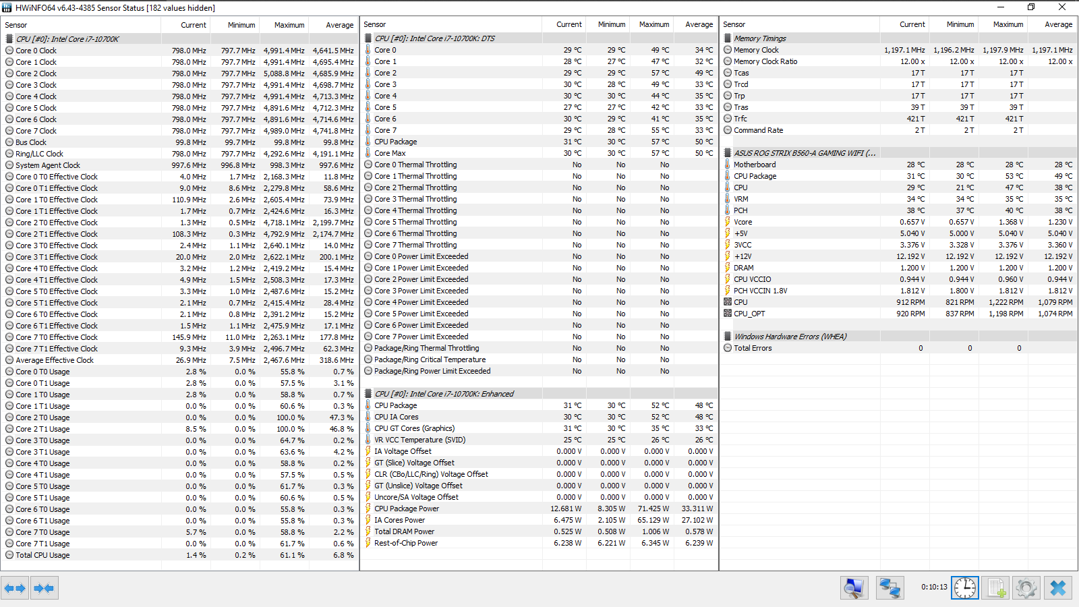Click the icon beside Core 0 Thermal Throttling
The height and width of the screenshot is (607, 1079).
[368, 165]
